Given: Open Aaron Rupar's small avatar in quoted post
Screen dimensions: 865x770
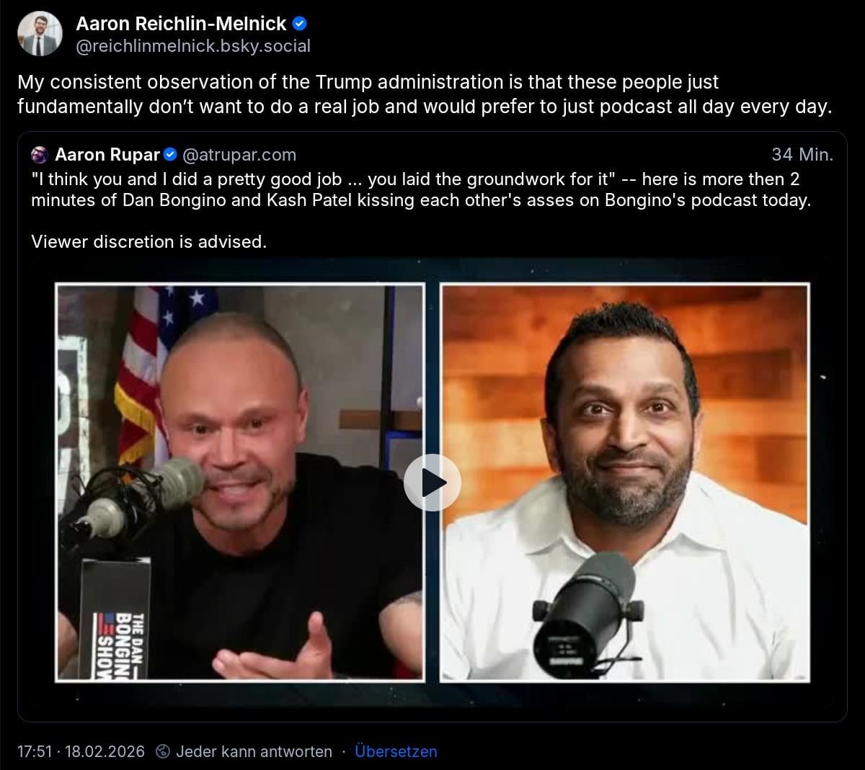Looking at the screenshot, I should (x=40, y=154).
